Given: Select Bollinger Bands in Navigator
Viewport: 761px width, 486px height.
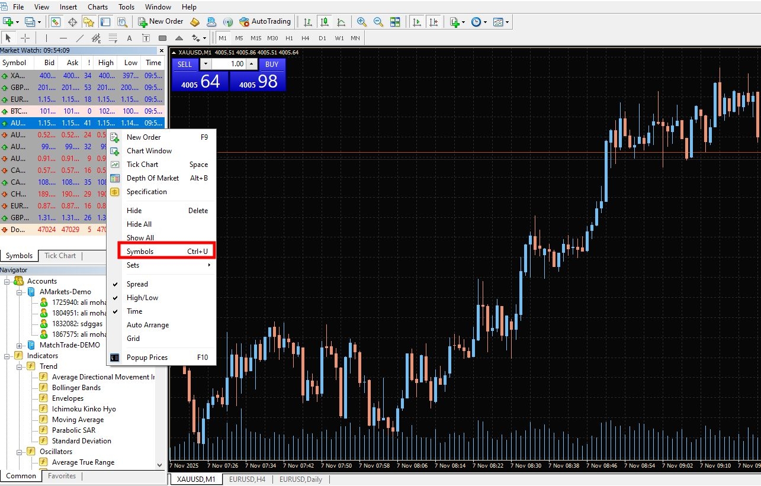Looking at the screenshot, I should click(x=76, y=388).
